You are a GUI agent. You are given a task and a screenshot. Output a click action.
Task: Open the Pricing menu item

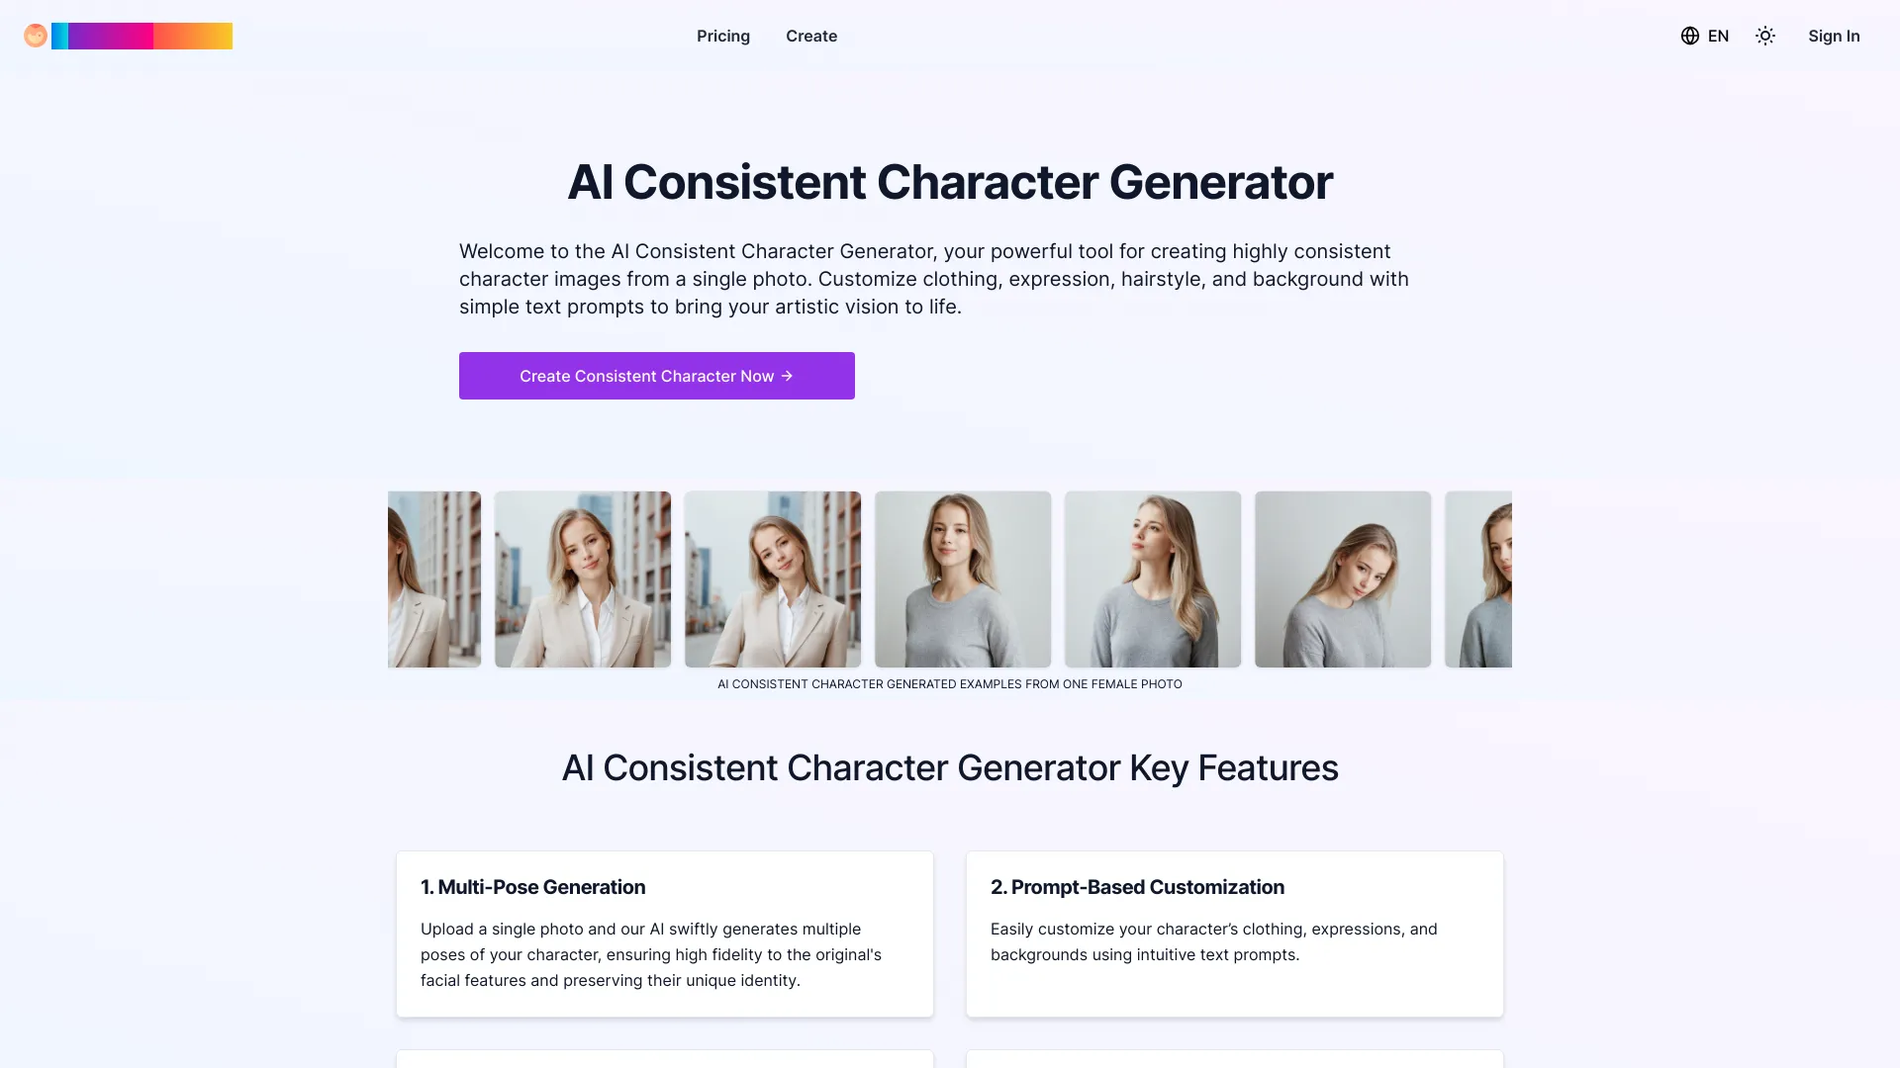(x=723, y=36)
